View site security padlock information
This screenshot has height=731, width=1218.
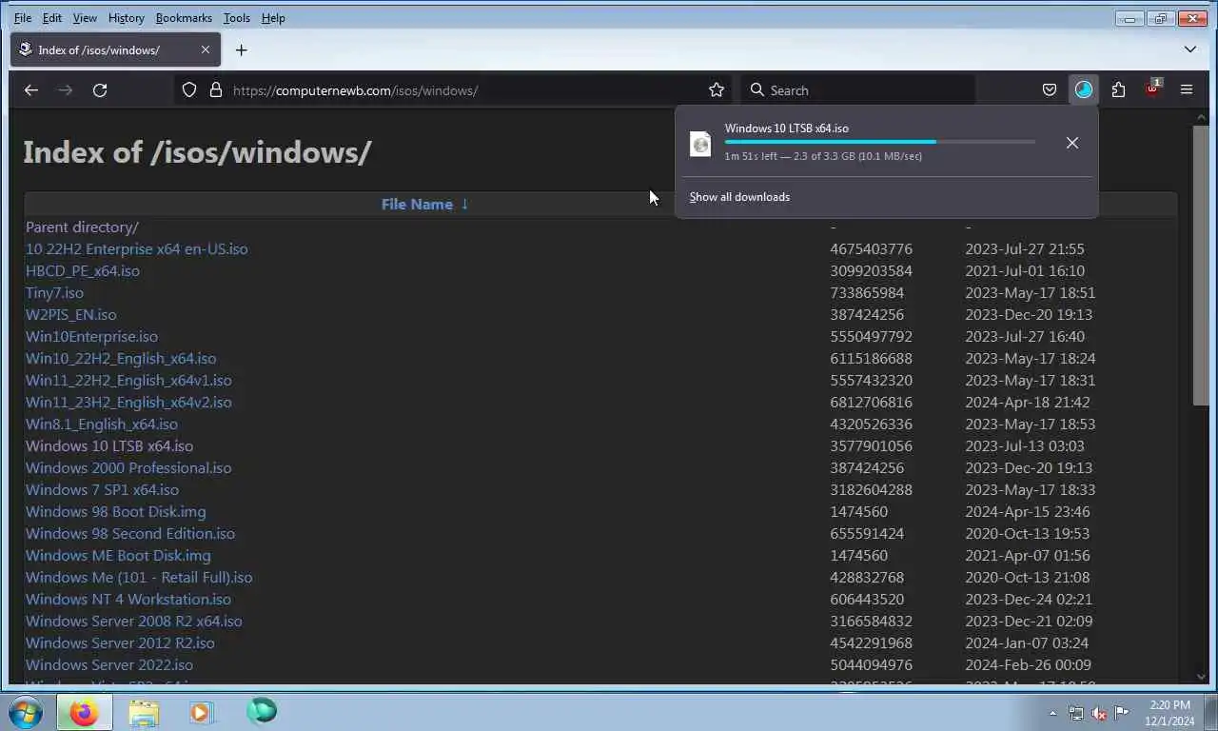click(x=216, y=90)
